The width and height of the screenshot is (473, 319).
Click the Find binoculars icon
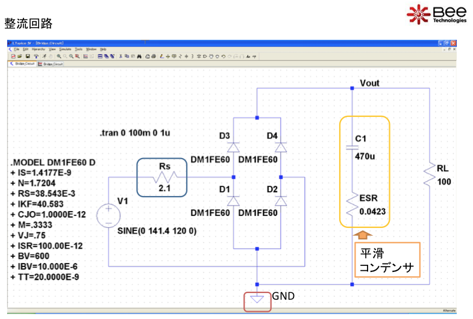[139, 56]
